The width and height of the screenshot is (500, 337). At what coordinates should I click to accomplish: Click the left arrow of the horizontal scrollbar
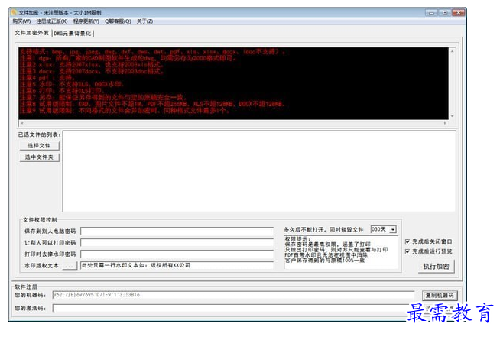click(22, 123)
